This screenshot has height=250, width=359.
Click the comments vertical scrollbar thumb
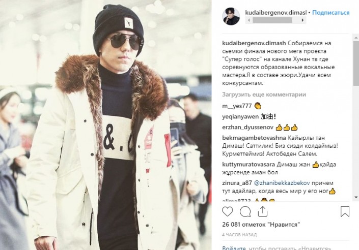tap(356, 63)
